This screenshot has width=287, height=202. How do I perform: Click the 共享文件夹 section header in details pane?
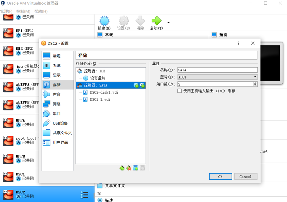[x=115, y=186]
